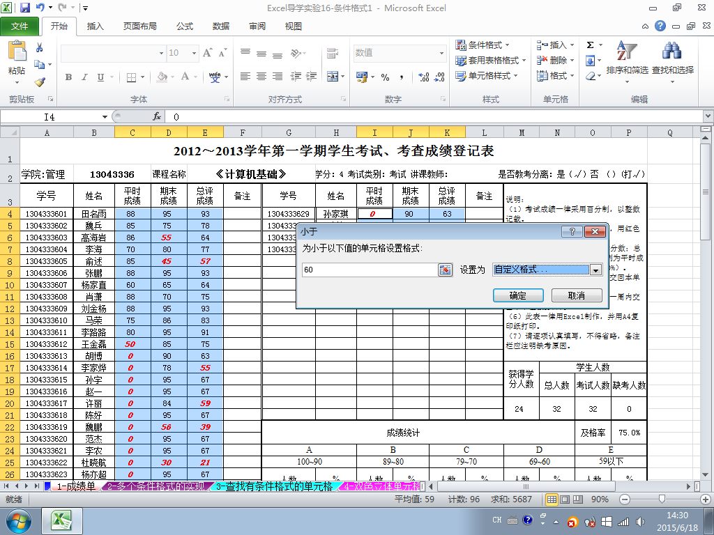
Task: Open the 套用表格格式 table format dropdown
Action: (491, 61)
